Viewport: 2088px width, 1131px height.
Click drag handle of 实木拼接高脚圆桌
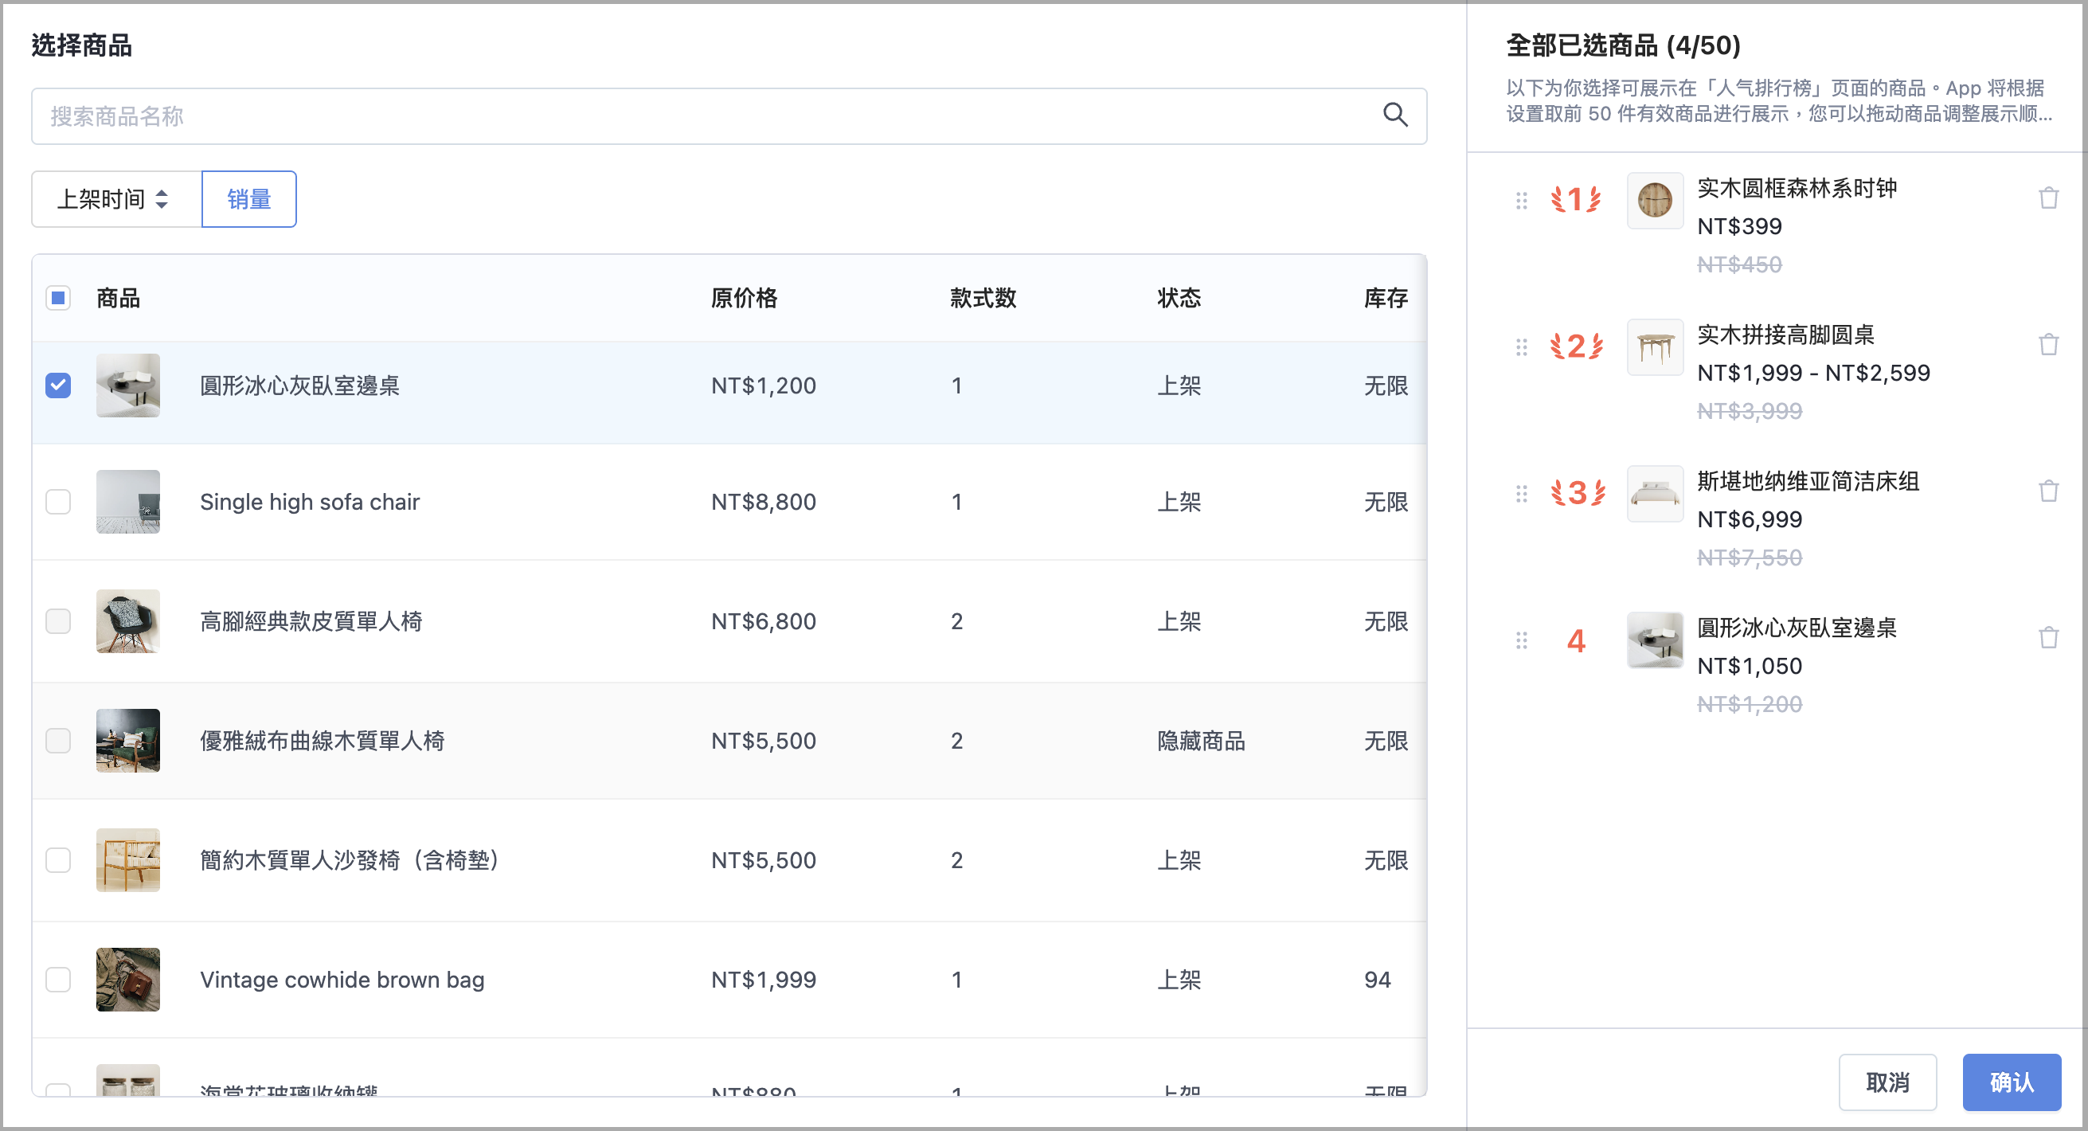click(1522, 347)
